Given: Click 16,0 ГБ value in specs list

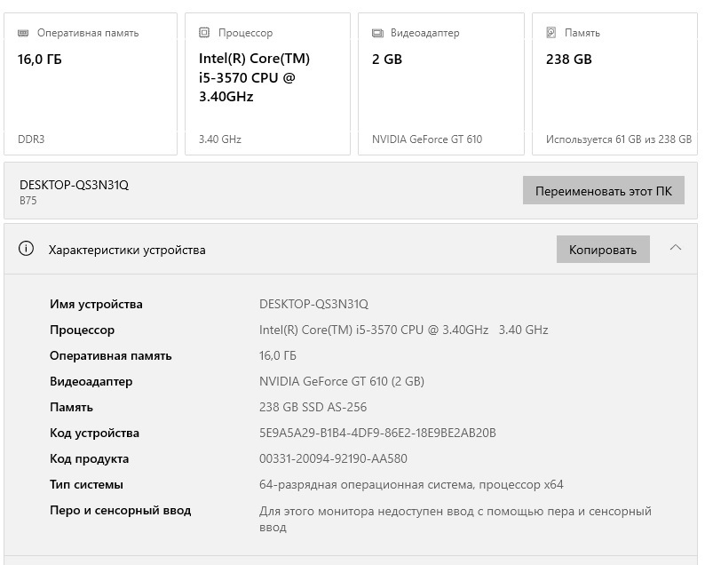Looking at the screenshot, I should (277, 356).
